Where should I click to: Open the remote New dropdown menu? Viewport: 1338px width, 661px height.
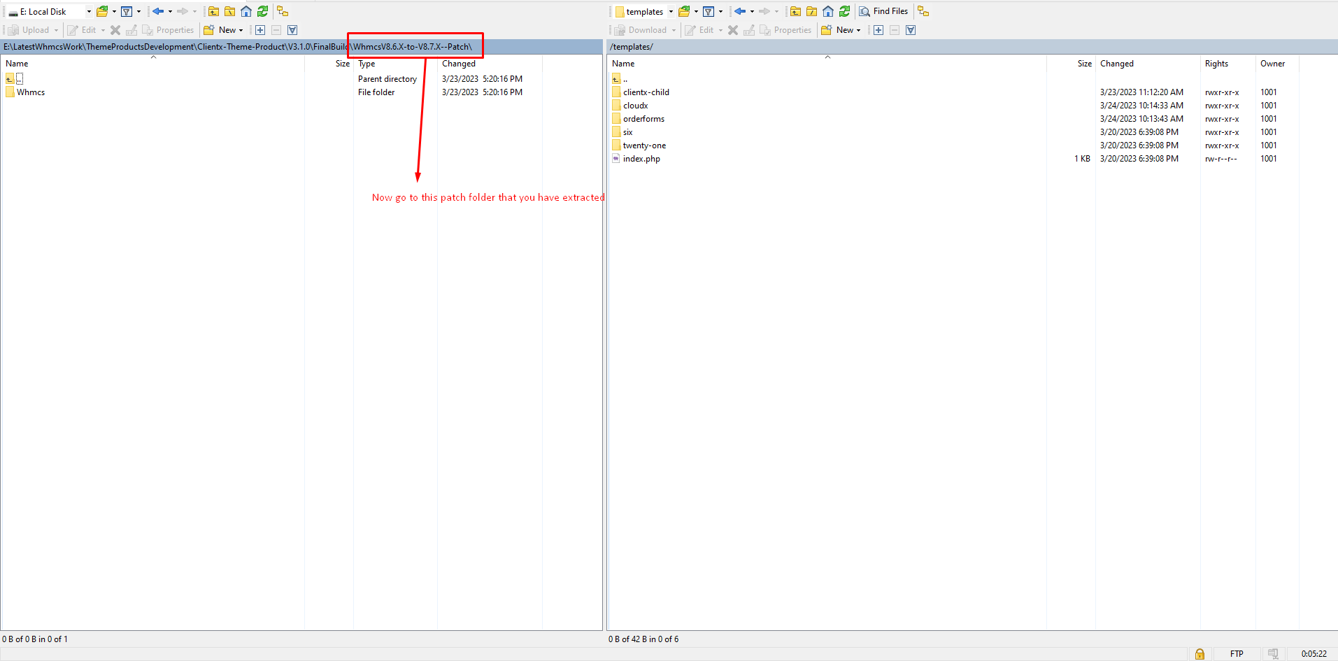click(848, 30)
